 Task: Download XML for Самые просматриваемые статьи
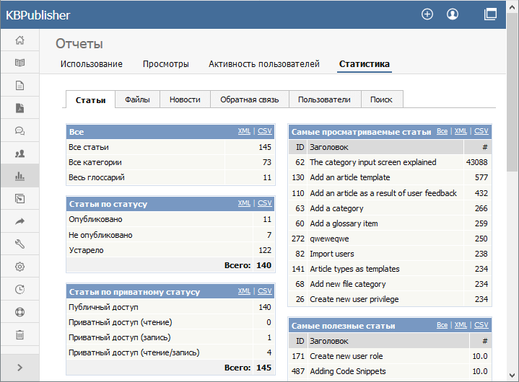click(461, 131)
